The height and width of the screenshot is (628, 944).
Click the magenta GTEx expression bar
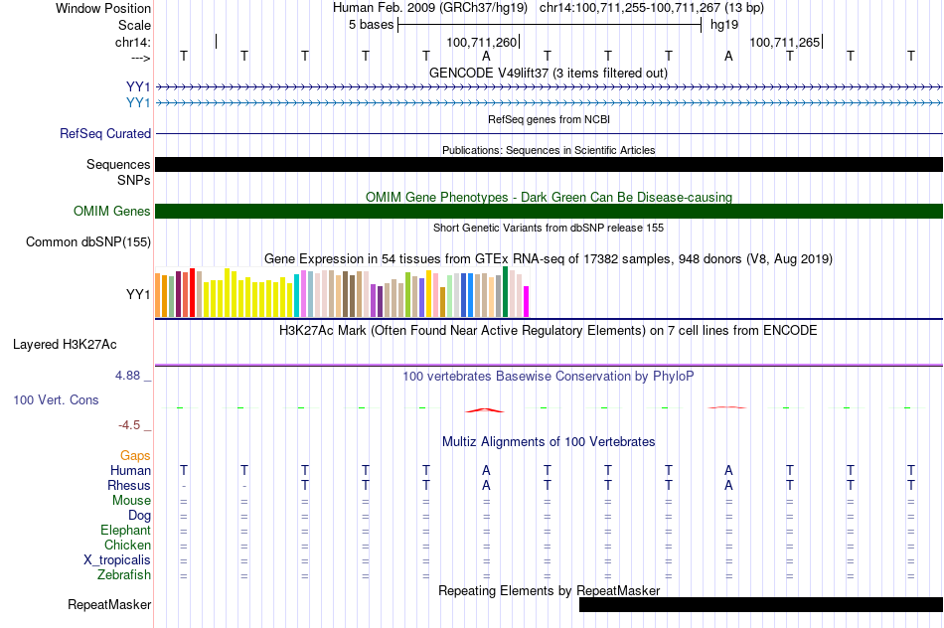527,302
